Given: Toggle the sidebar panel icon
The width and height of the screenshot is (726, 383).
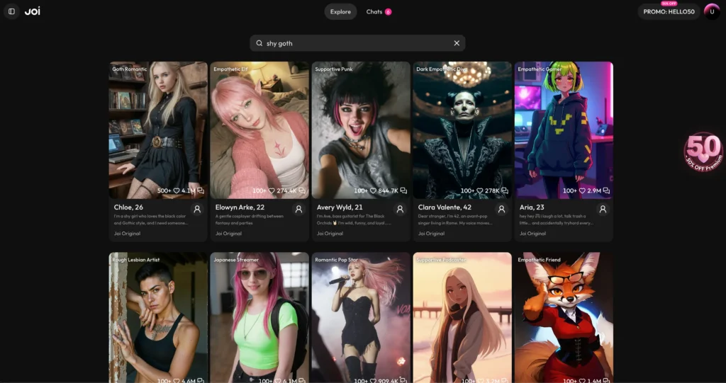Looking at the screenshot, I should pyautogui.click(x=11, y=11).
